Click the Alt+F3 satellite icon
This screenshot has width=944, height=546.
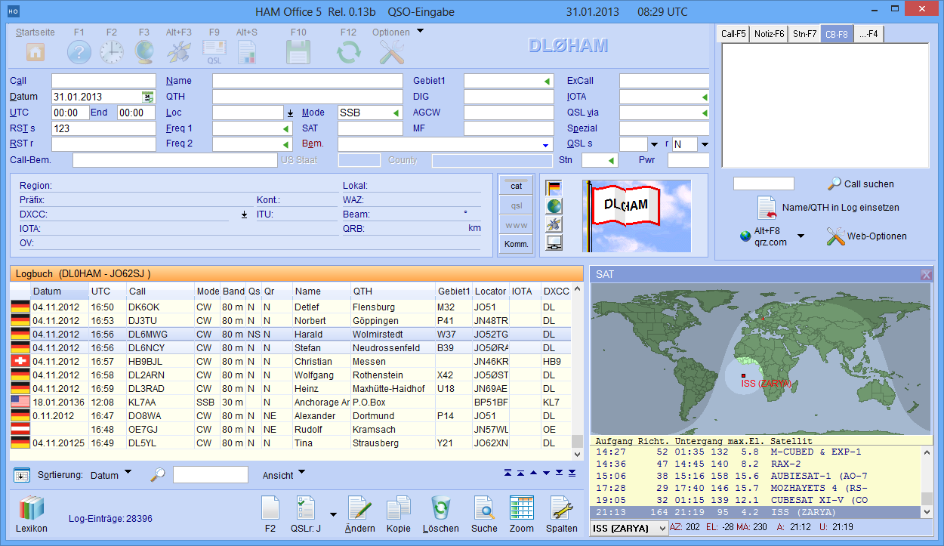pos(179,51)
